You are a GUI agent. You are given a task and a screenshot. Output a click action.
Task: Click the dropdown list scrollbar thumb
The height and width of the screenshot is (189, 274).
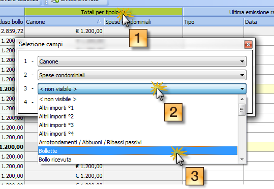pos(242,110)
